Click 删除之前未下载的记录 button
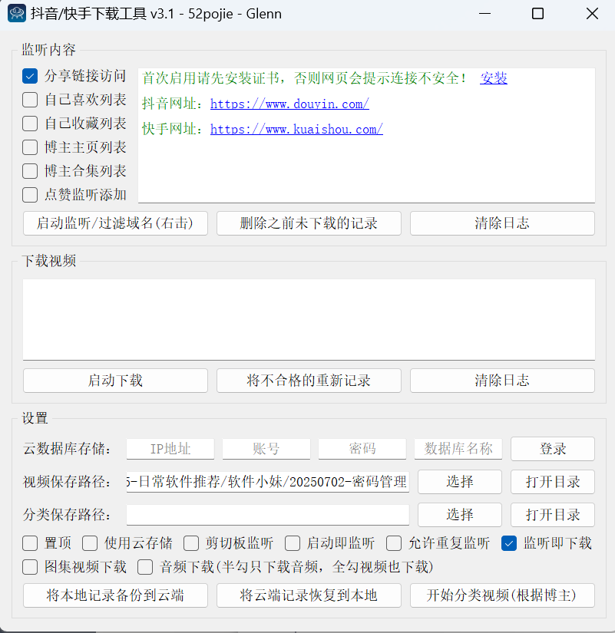 click(x=309, y=223)
